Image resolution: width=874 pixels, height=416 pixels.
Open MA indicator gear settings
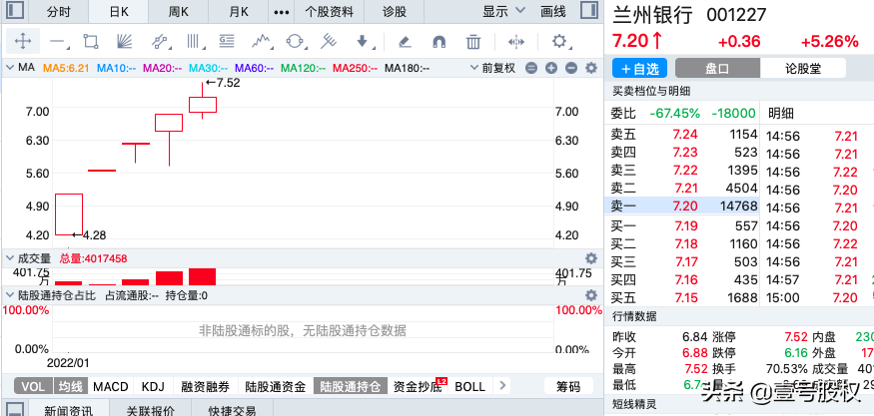591,69
